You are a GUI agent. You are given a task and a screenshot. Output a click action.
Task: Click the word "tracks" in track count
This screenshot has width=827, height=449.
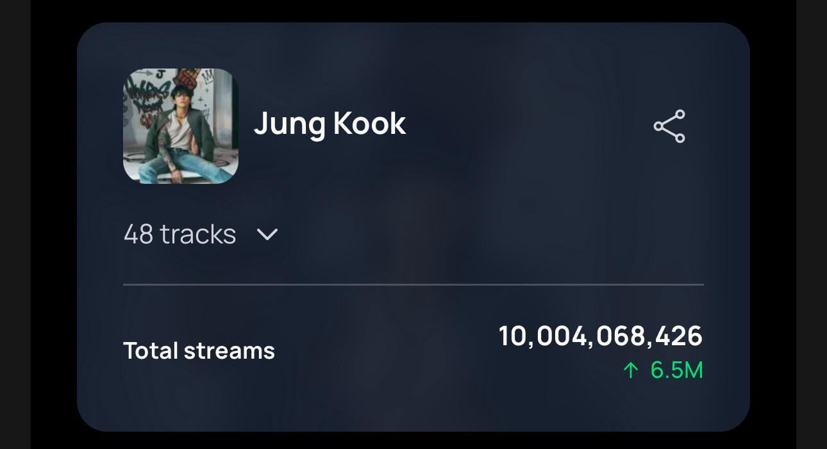tap(198, 234)
